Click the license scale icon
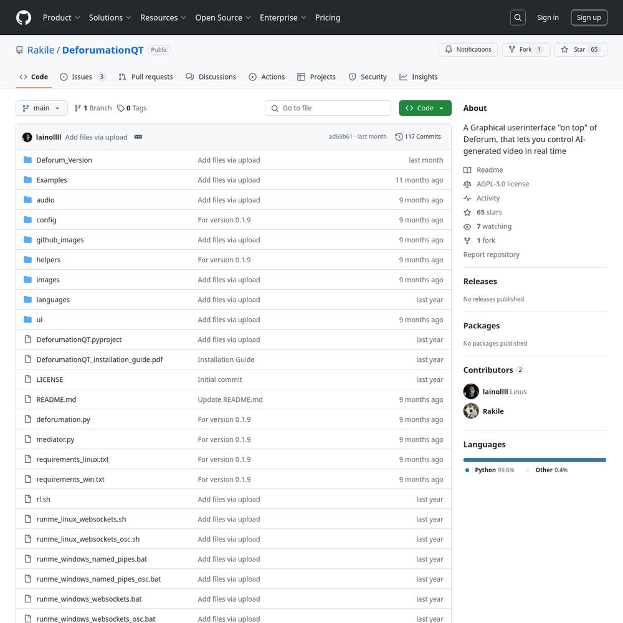The image size is (623, 623). pyautogui.click(x=467, y=184)
